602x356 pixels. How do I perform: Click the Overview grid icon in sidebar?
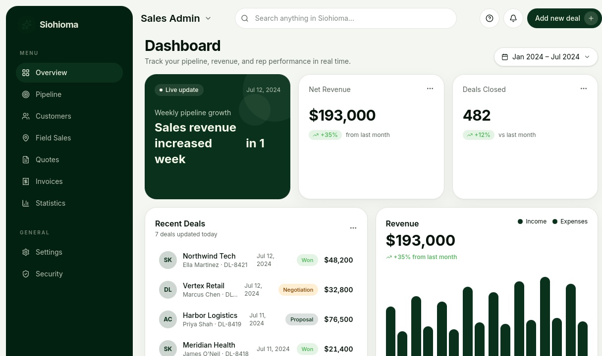point(26,73)
